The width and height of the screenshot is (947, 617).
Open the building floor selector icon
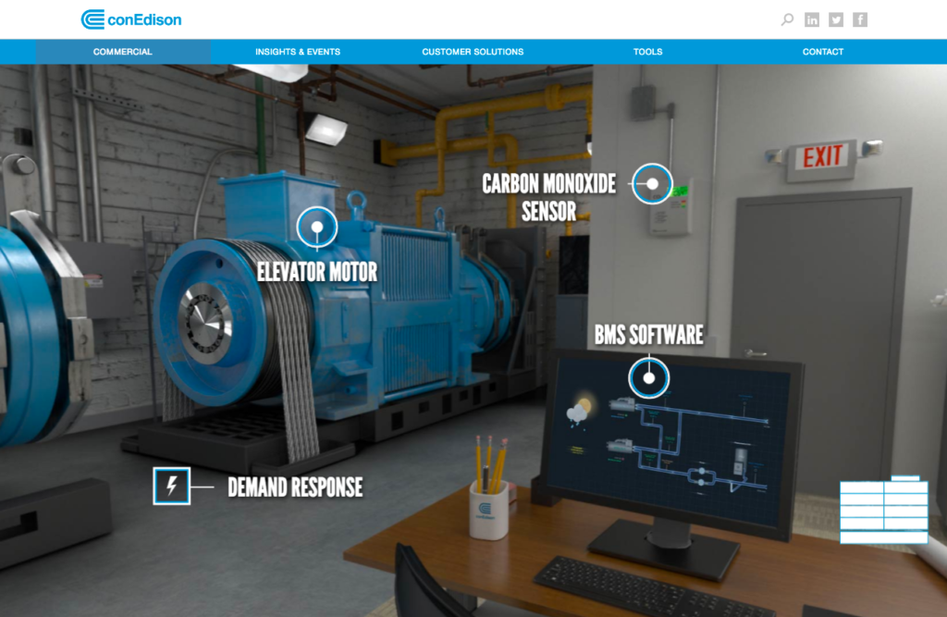pyautogui.click(x=883, y=510)
